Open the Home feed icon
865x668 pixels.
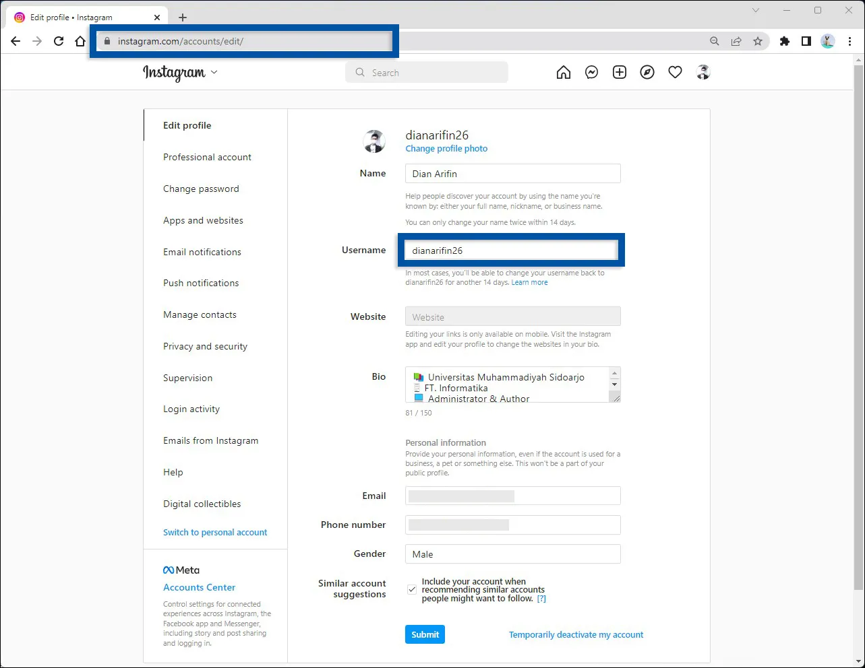tap(564, 72)
